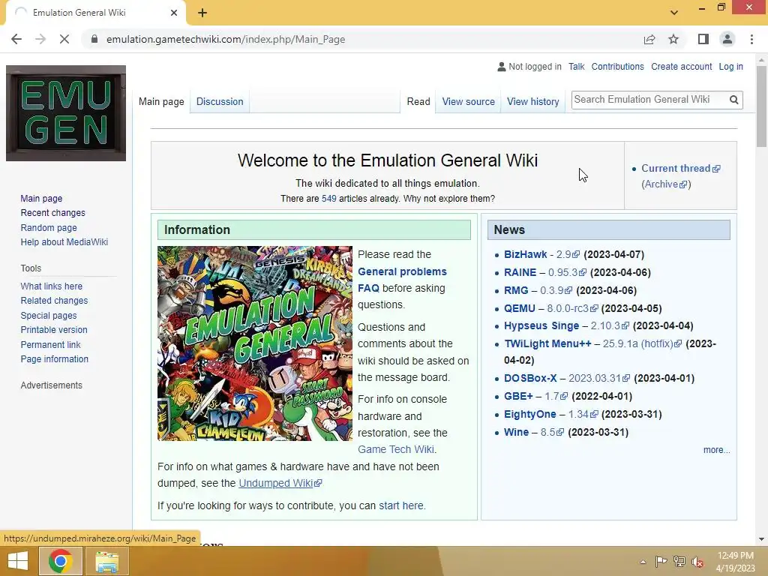Open the Windows Start button
The width and height of the screenshot is (768, 576).
(x=18, y=561)
